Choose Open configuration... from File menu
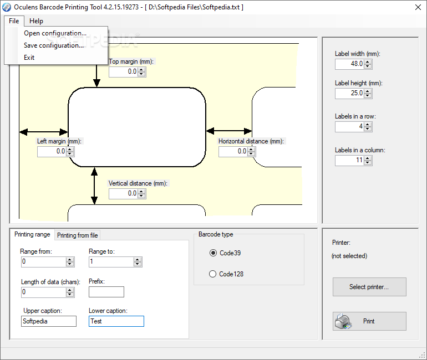The image size is (427, 360). [x=55, y=33]
